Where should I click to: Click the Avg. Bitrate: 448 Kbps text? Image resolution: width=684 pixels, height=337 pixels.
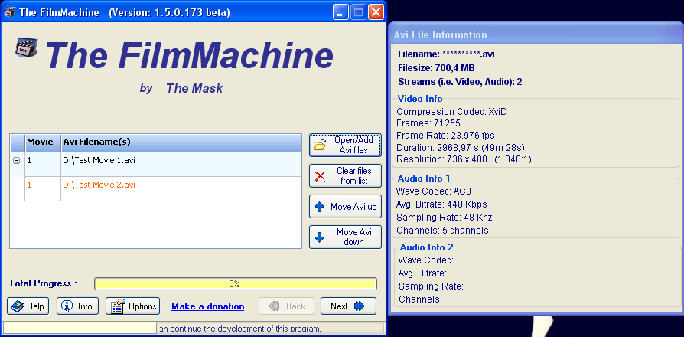pyautogui.click(x=441, y=204)
